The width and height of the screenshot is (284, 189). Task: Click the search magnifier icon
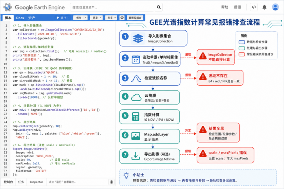[159, 7]
